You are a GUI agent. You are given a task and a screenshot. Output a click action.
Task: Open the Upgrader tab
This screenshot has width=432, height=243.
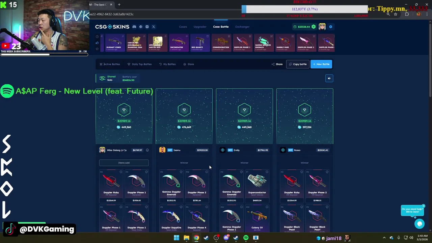tap(200, 27)
